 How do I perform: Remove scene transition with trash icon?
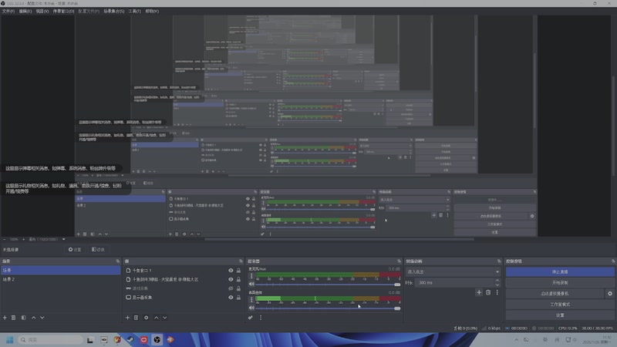click(488, 292)
